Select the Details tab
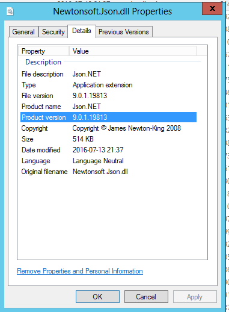Screen dimensions: 229x312 tap(82, 31)
